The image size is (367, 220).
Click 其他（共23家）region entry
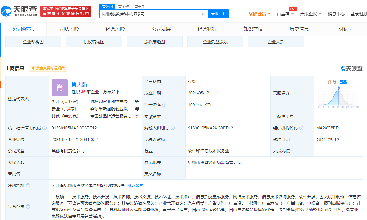(65, 116)
